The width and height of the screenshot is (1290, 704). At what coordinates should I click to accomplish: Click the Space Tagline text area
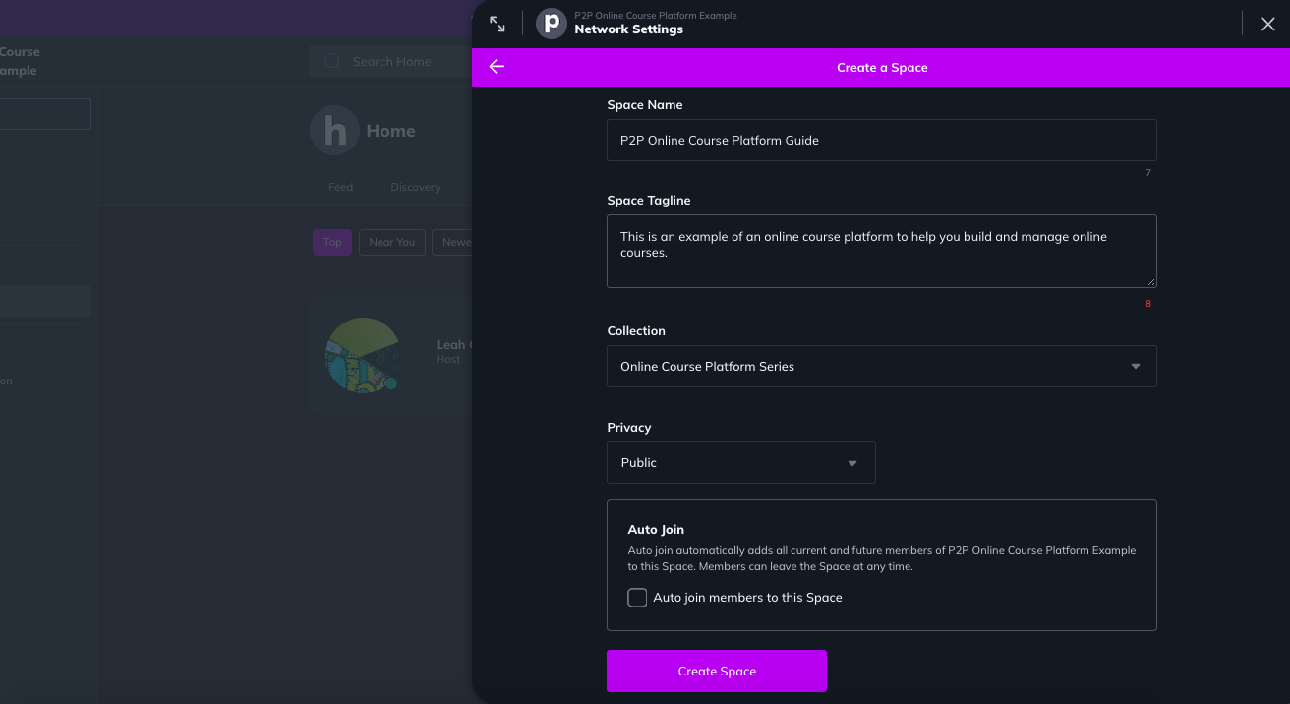tap(882, 251)
